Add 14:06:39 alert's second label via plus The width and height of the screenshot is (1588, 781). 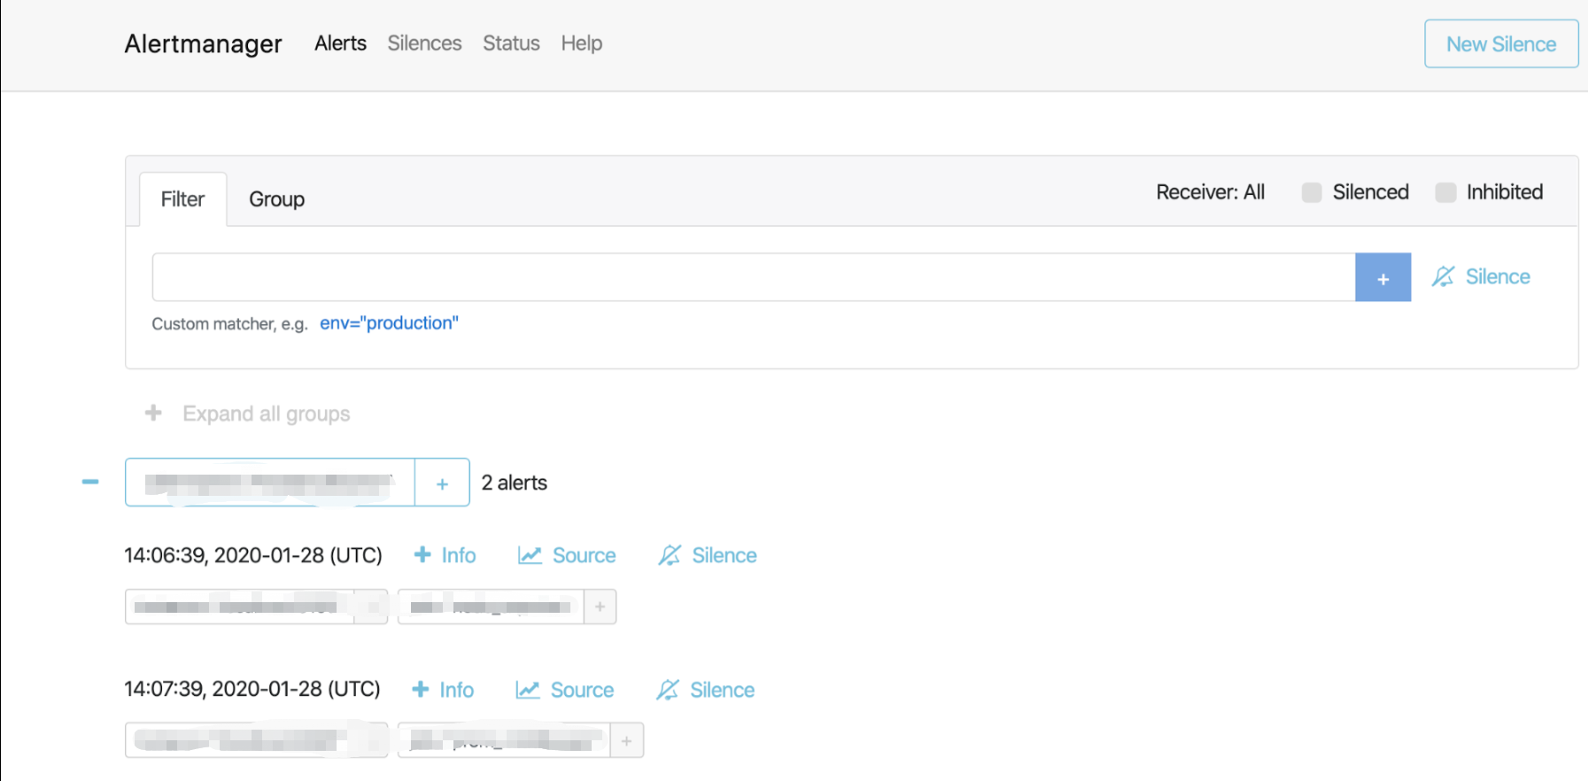[600, 607]
